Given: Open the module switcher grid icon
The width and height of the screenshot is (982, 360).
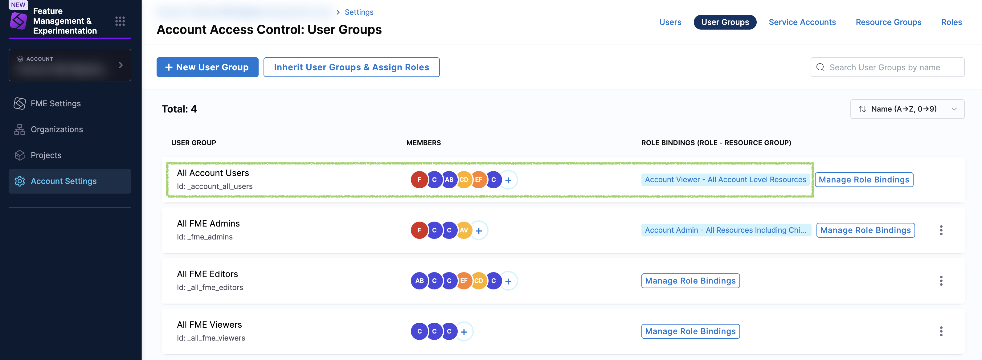Looking at the screenshot, I should (120, 21).
